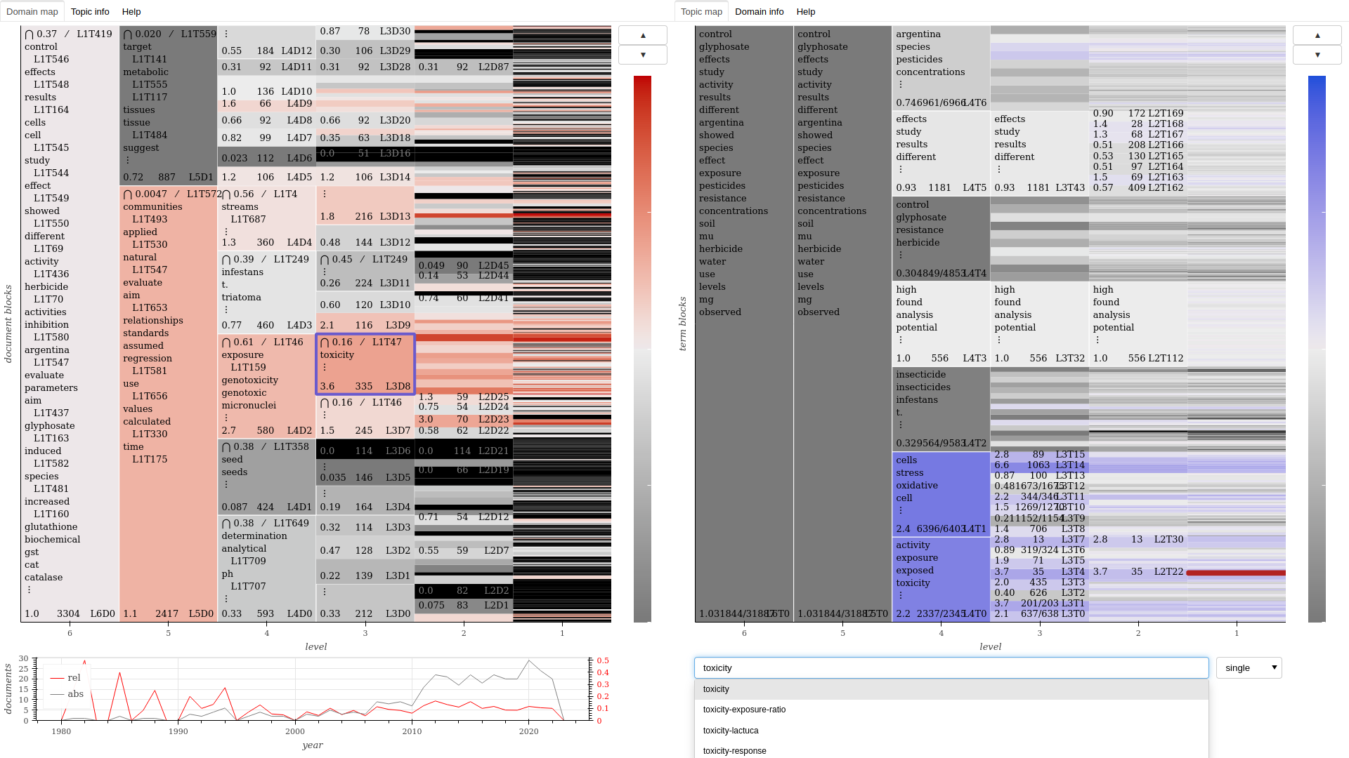Switch to the left Topic info tab

(90, 11)
